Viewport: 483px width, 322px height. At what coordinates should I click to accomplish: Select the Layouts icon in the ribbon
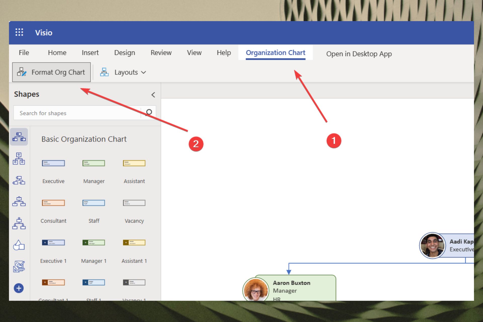pyautogui.click(x=104, y=72)
